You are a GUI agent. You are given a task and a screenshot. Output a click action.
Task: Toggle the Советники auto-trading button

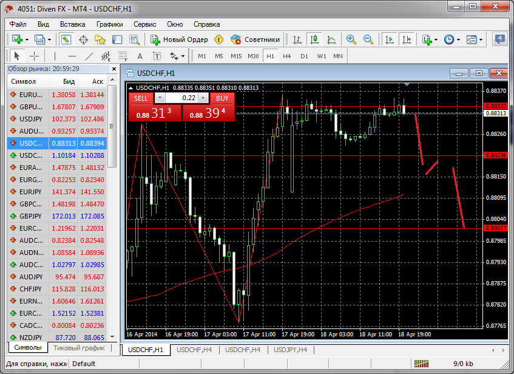pyautogui.click(x=255, y=39)
